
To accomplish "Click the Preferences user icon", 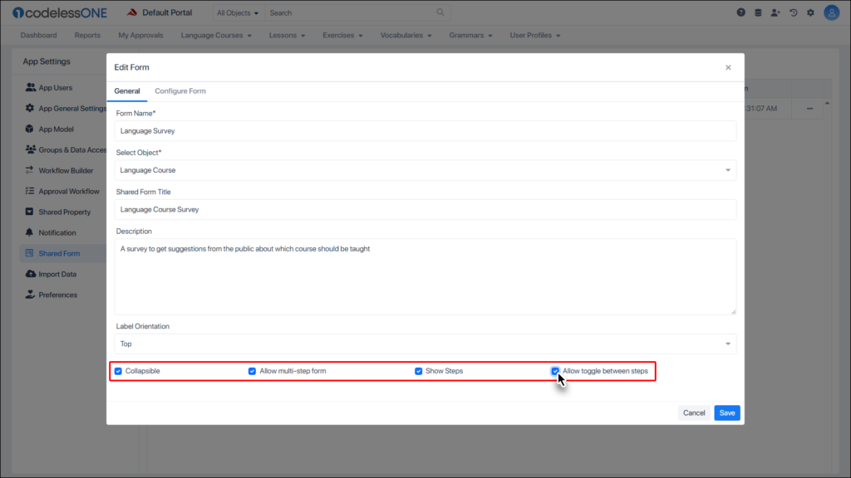I will pyautogui.click(x=30, y=295).
